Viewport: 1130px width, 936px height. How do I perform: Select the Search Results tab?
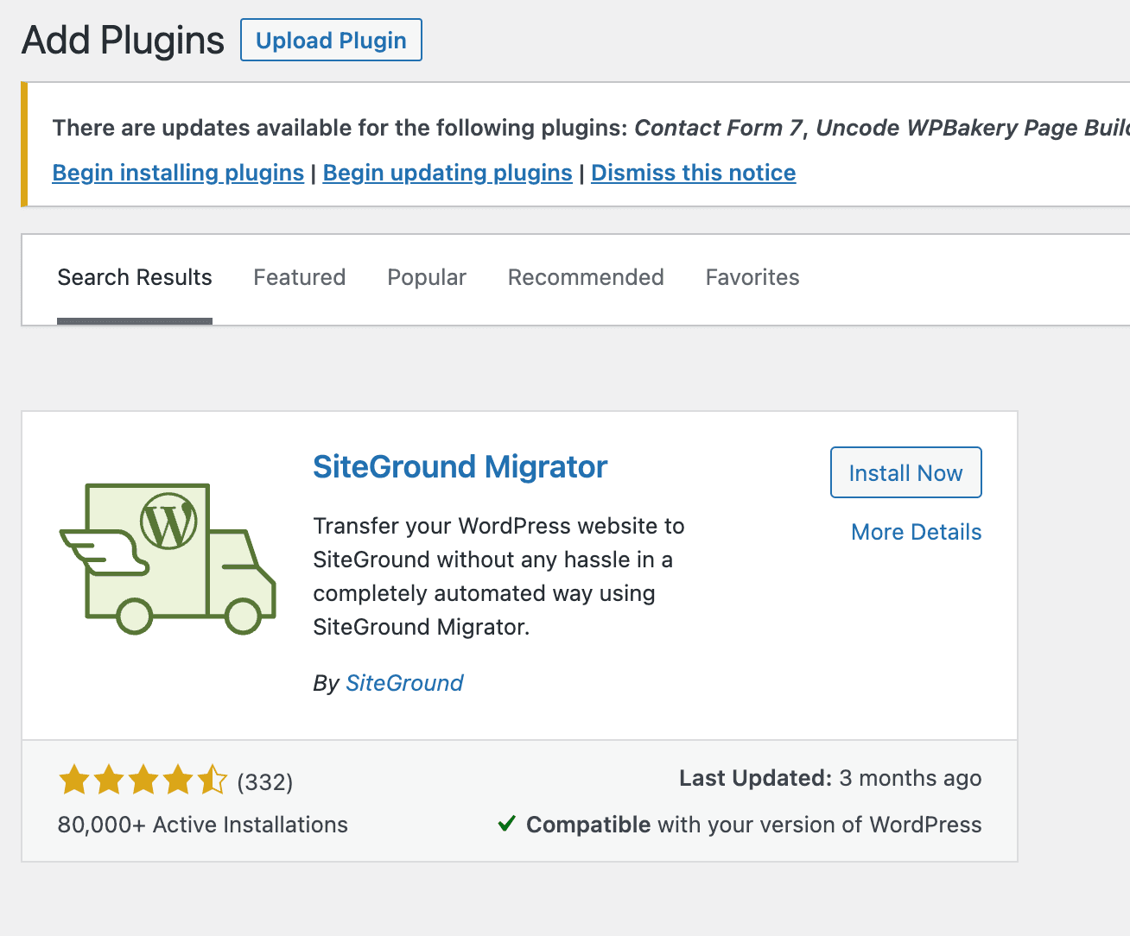(135, 277)
